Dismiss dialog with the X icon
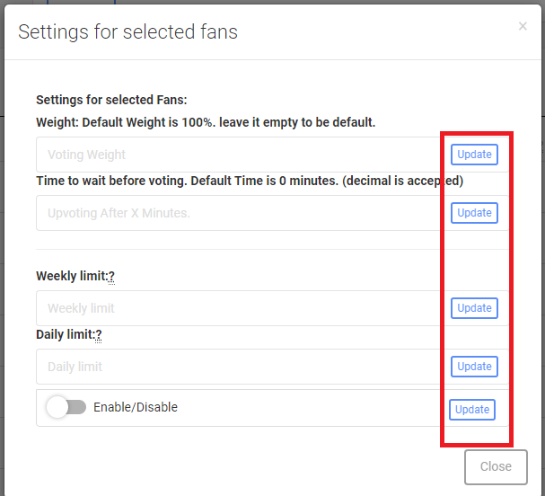Viewport: 545px width, 496px height. pos(523,26)
